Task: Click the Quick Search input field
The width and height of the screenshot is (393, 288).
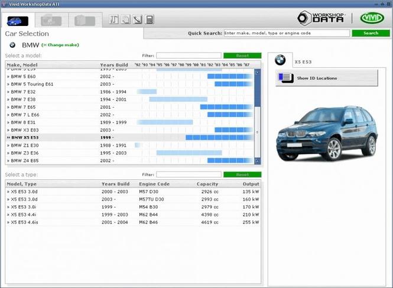Action: point(287,33)
